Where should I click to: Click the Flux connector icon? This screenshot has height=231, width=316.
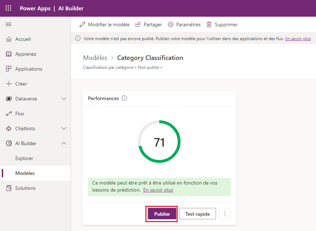9,114
